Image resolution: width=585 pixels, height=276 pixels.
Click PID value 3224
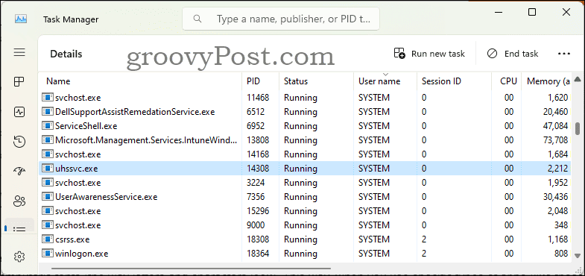[x=256, y=183]
